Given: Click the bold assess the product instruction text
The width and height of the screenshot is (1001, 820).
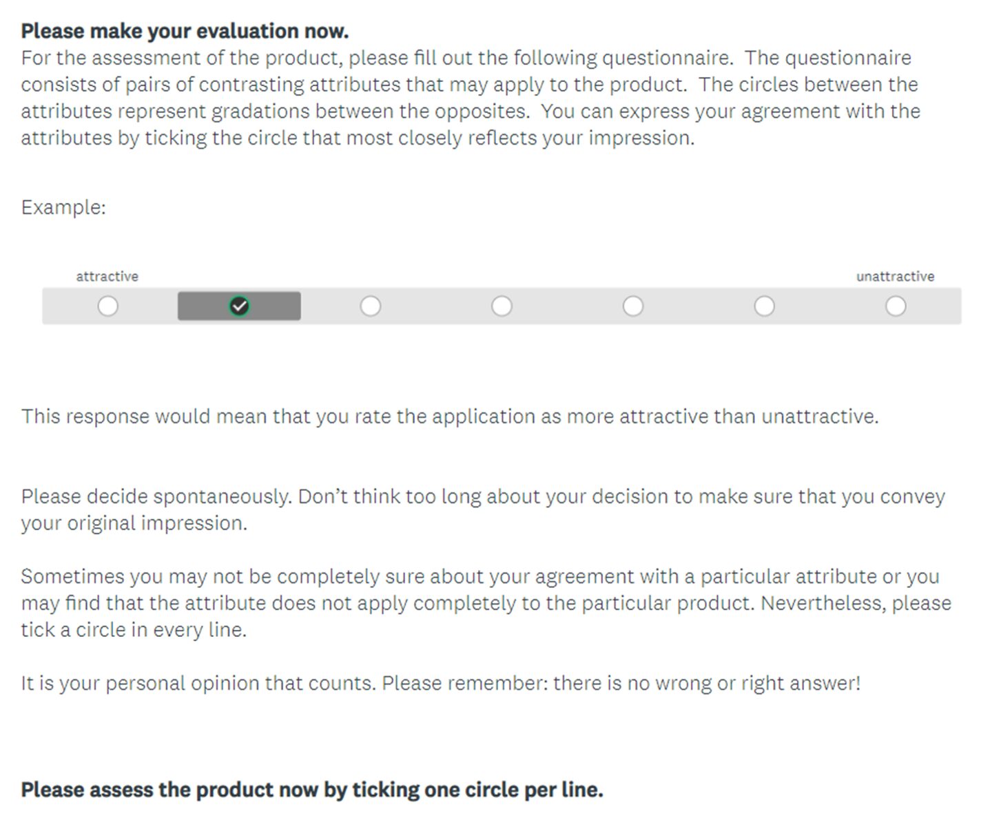Looking at the screenshot, I should point(312,790).
